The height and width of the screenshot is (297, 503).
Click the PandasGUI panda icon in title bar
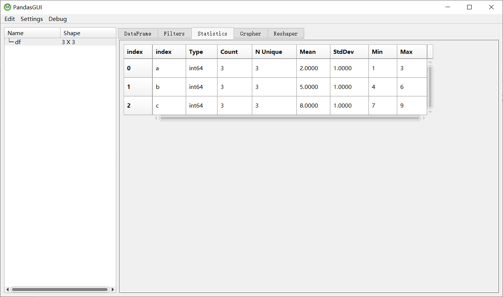click(7, 7)
